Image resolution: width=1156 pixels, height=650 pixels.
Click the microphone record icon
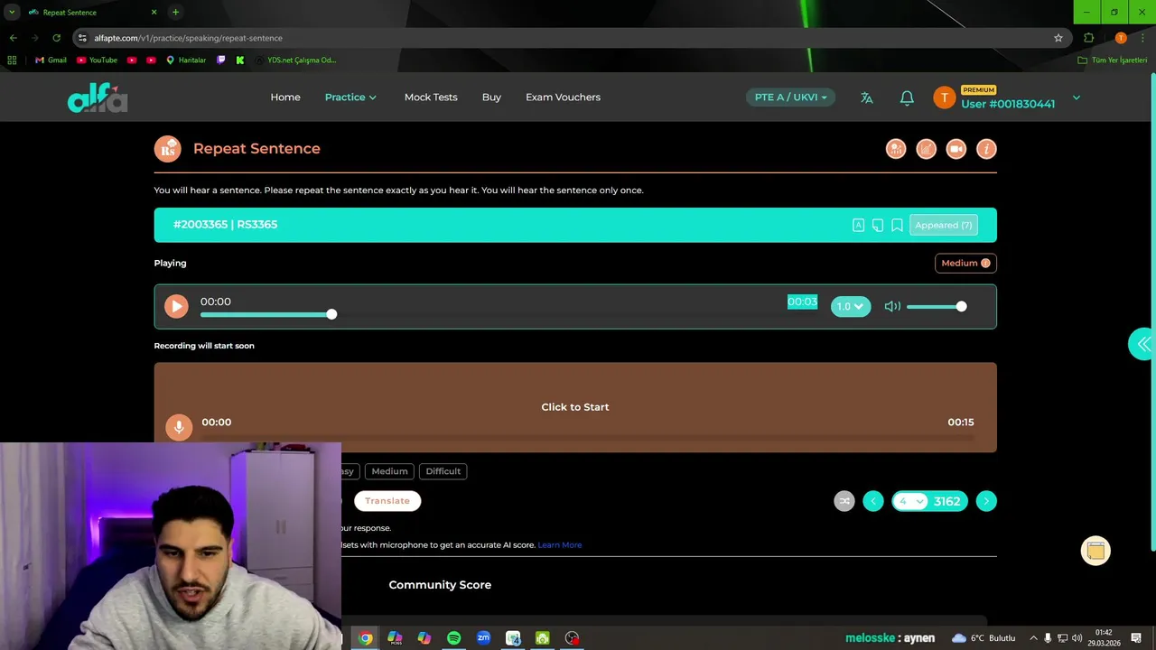pos(179,427)
